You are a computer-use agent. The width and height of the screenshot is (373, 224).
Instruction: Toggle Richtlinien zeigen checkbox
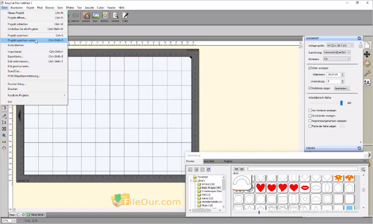310,88
